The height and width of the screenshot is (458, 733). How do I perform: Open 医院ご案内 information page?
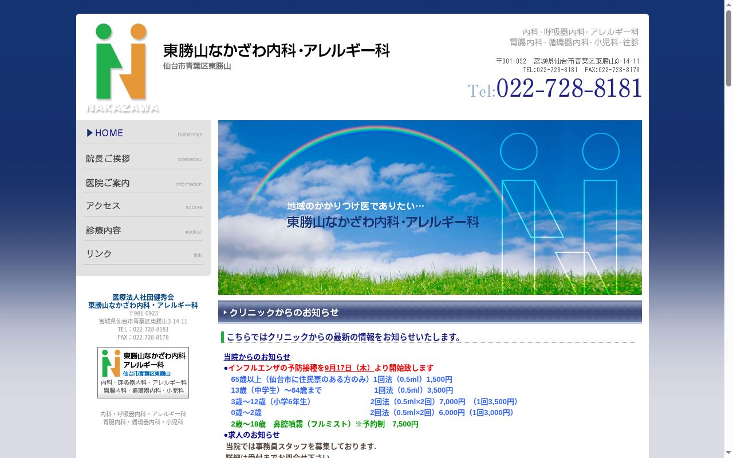[143, 182]
